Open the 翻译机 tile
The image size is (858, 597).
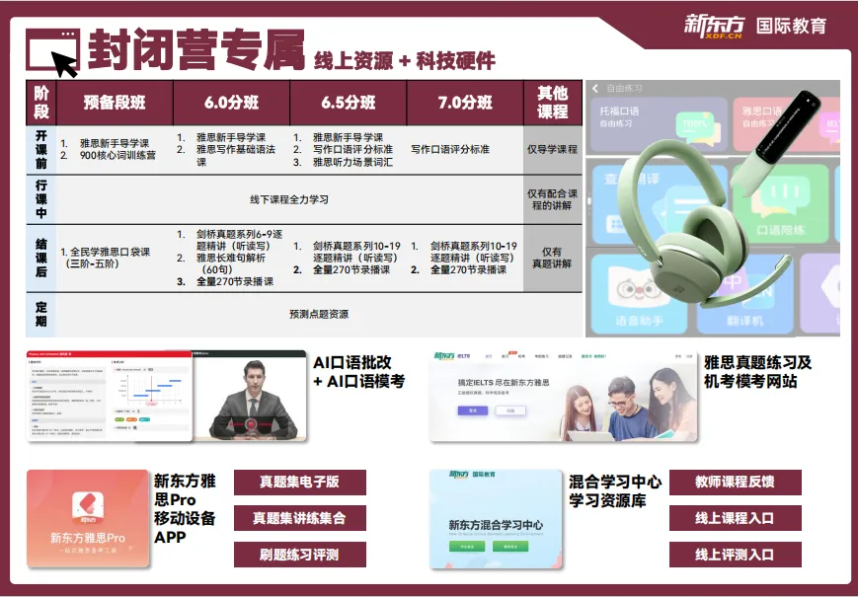pyautogui.click(x=744, y=294)
